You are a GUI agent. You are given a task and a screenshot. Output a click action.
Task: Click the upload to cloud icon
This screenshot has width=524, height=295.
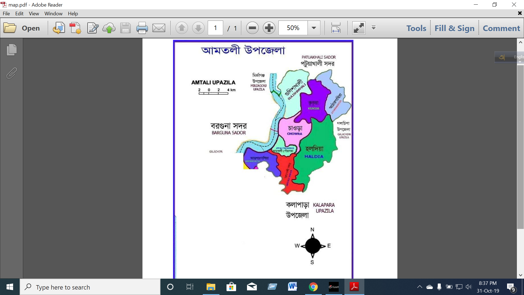point(109,28)
